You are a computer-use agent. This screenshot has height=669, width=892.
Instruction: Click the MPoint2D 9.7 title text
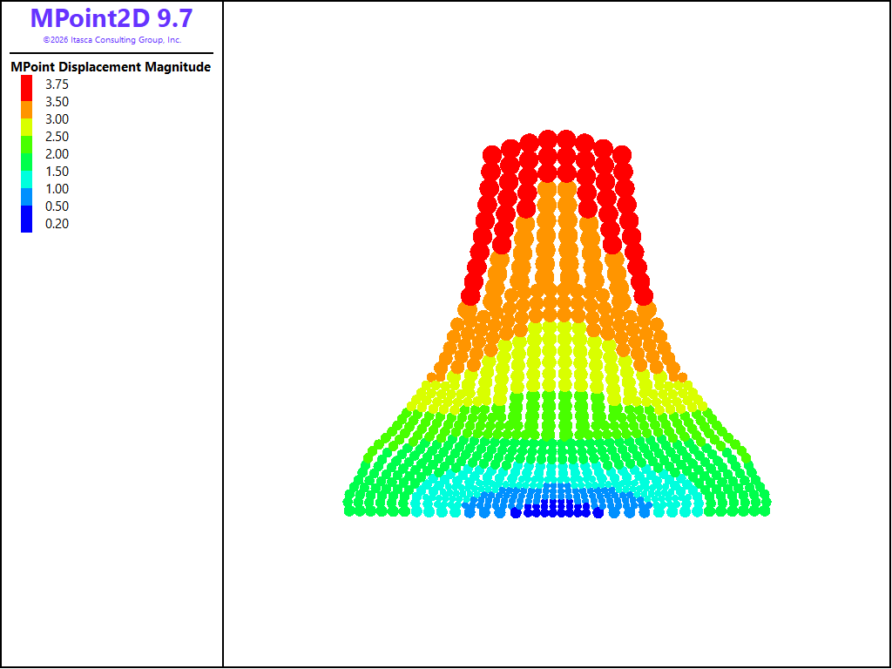[111, 18]
